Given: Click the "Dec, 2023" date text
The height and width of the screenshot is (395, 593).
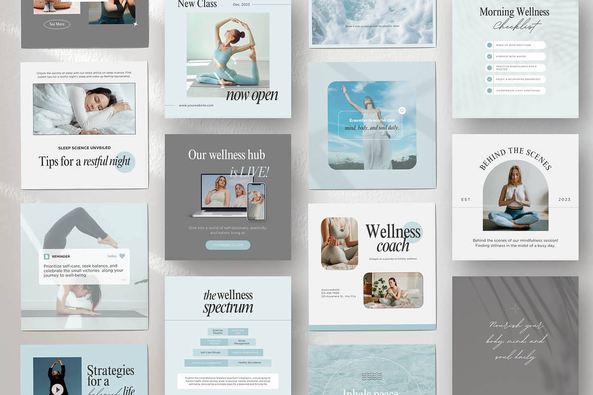Looking at the screenshot, I should coord(242,4).
